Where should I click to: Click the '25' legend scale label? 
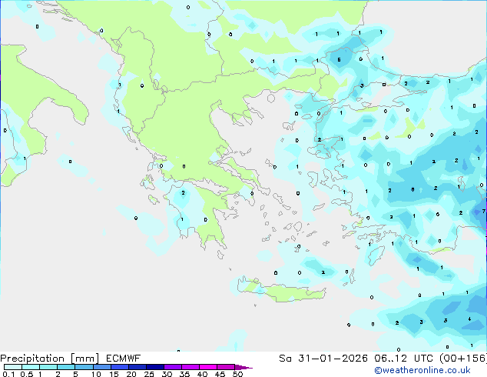coord(149,374)
